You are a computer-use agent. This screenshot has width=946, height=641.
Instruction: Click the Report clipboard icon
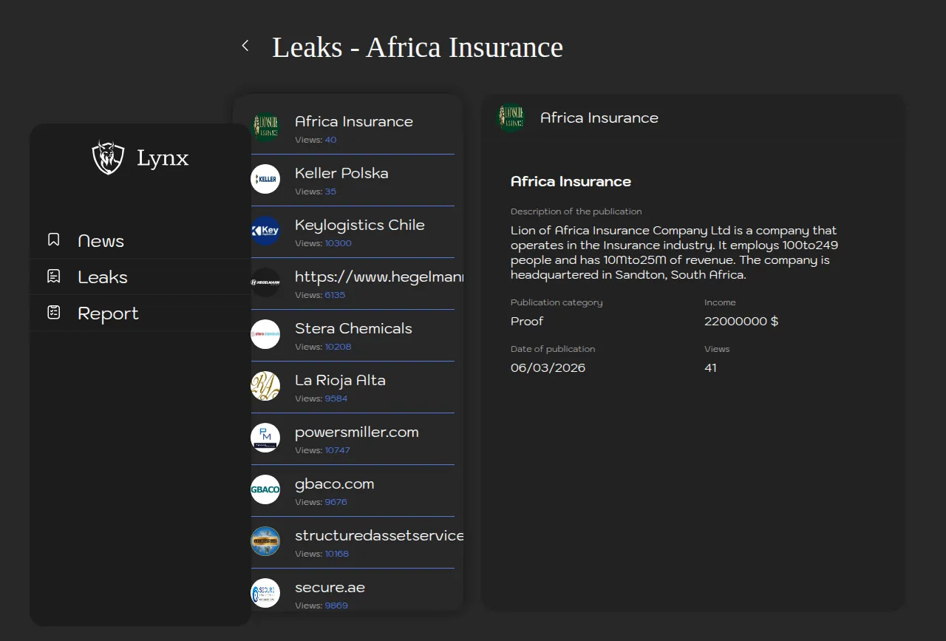pos(54,313)
